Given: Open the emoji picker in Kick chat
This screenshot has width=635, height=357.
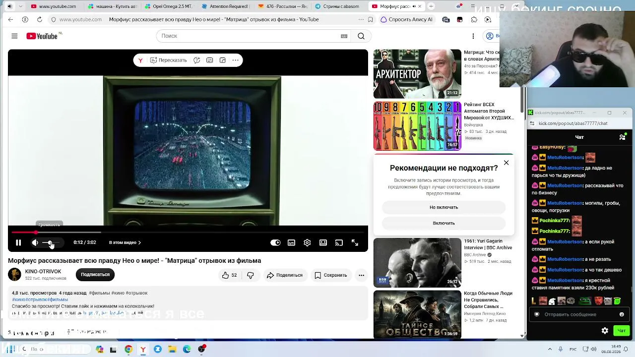Looking at the screenshot, I should point(622,314).
